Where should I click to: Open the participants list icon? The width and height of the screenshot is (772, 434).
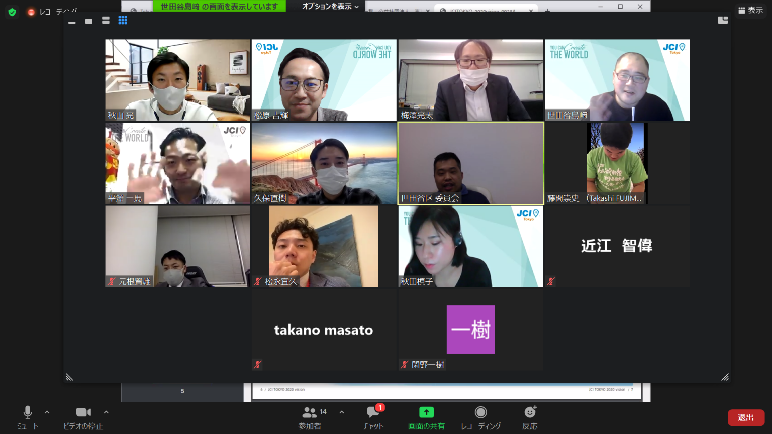click(309, 412)
